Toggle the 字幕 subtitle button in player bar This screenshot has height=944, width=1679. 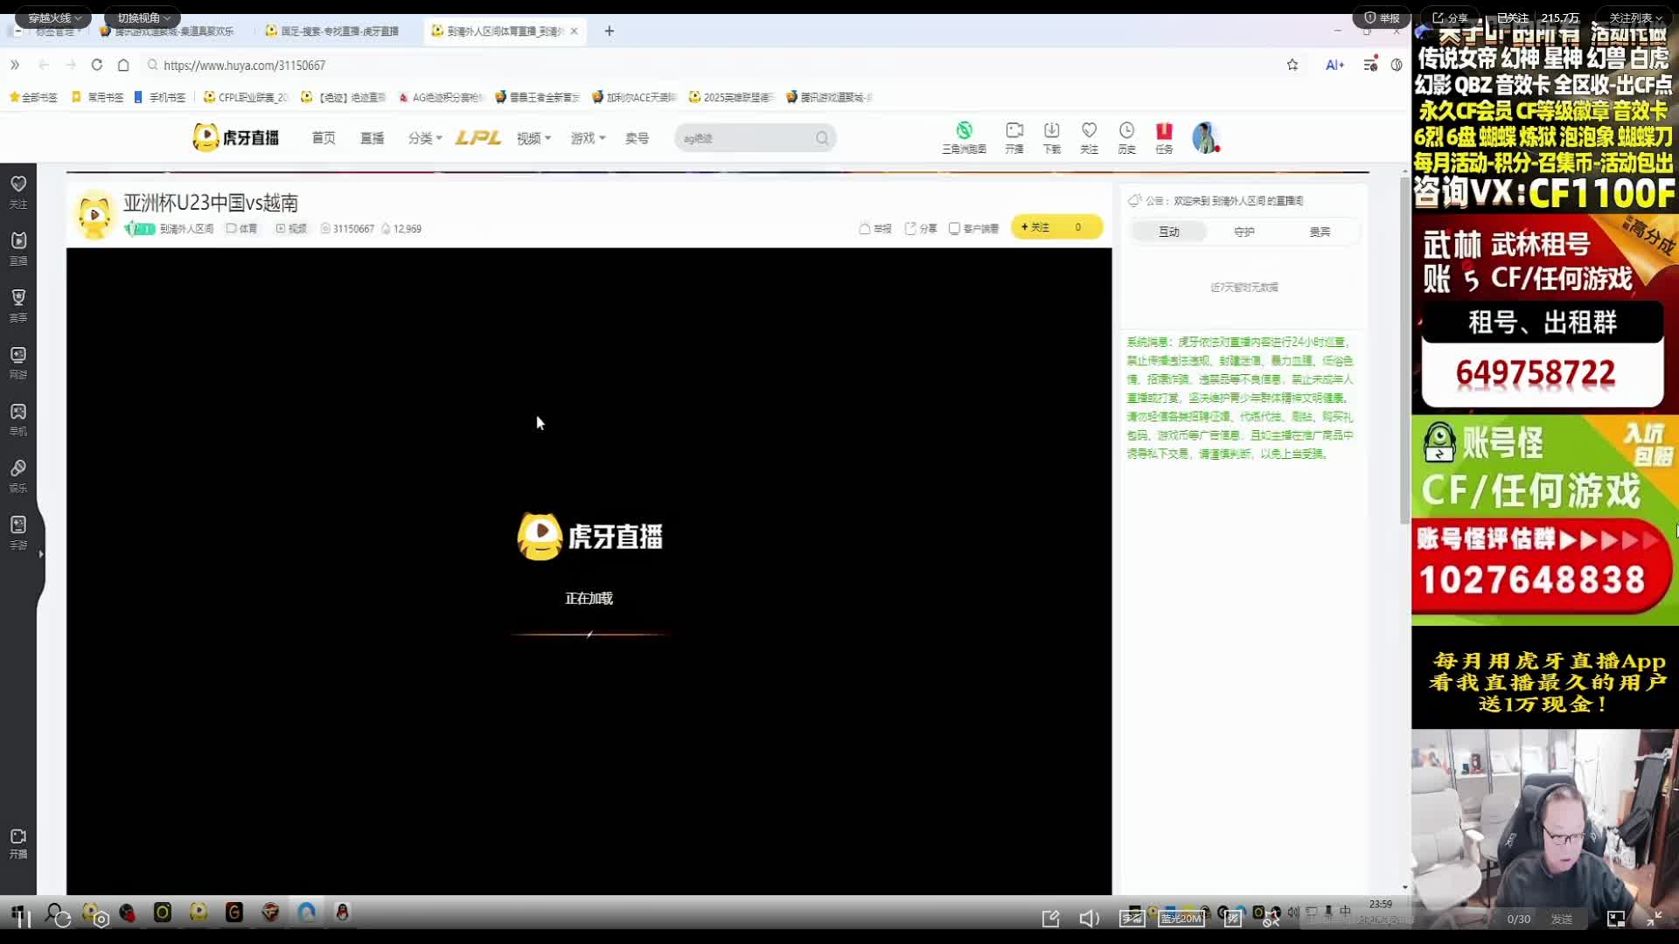click(x=1132, y=919)
